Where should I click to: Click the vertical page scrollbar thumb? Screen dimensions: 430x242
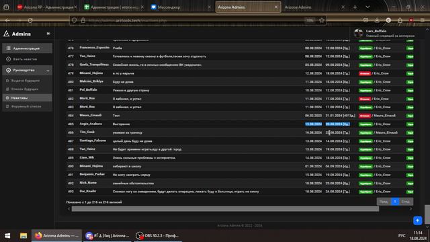(427, 214)
